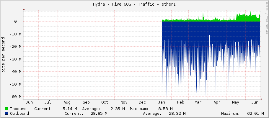Click the green Inbound legend swatch
Image resolution: width=269 pixels, height=118 pixels.
coord(7,109)
